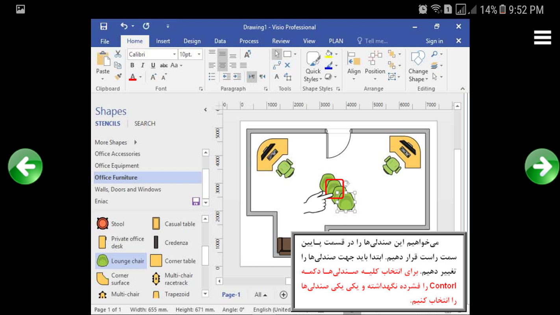Expand the Change Case Aa dropdown
Screen dimensions: 560x315
click(176, 65)
